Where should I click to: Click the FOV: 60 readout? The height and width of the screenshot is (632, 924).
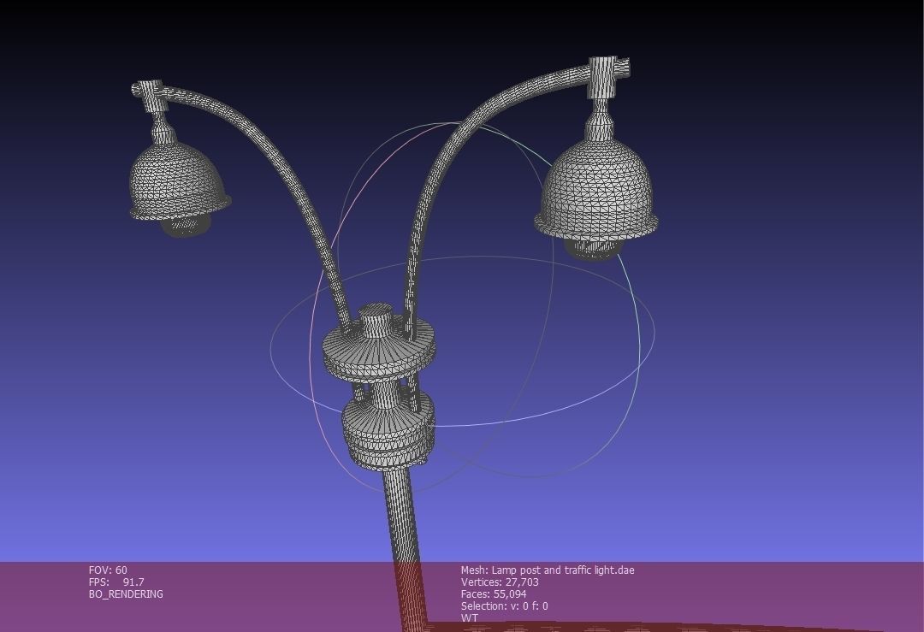pos(108,570)
